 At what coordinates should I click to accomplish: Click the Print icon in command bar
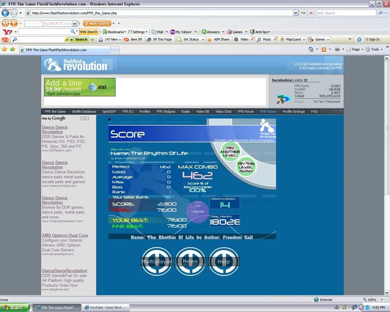click(337, 49)
